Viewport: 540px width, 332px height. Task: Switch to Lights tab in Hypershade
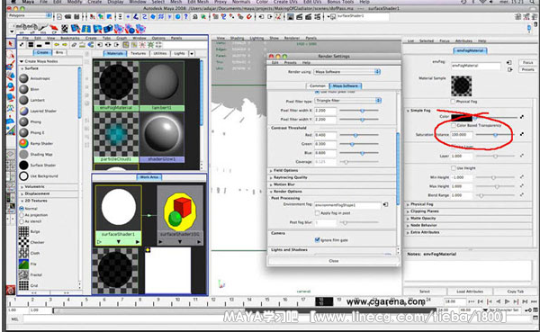[x=179, y=53]
